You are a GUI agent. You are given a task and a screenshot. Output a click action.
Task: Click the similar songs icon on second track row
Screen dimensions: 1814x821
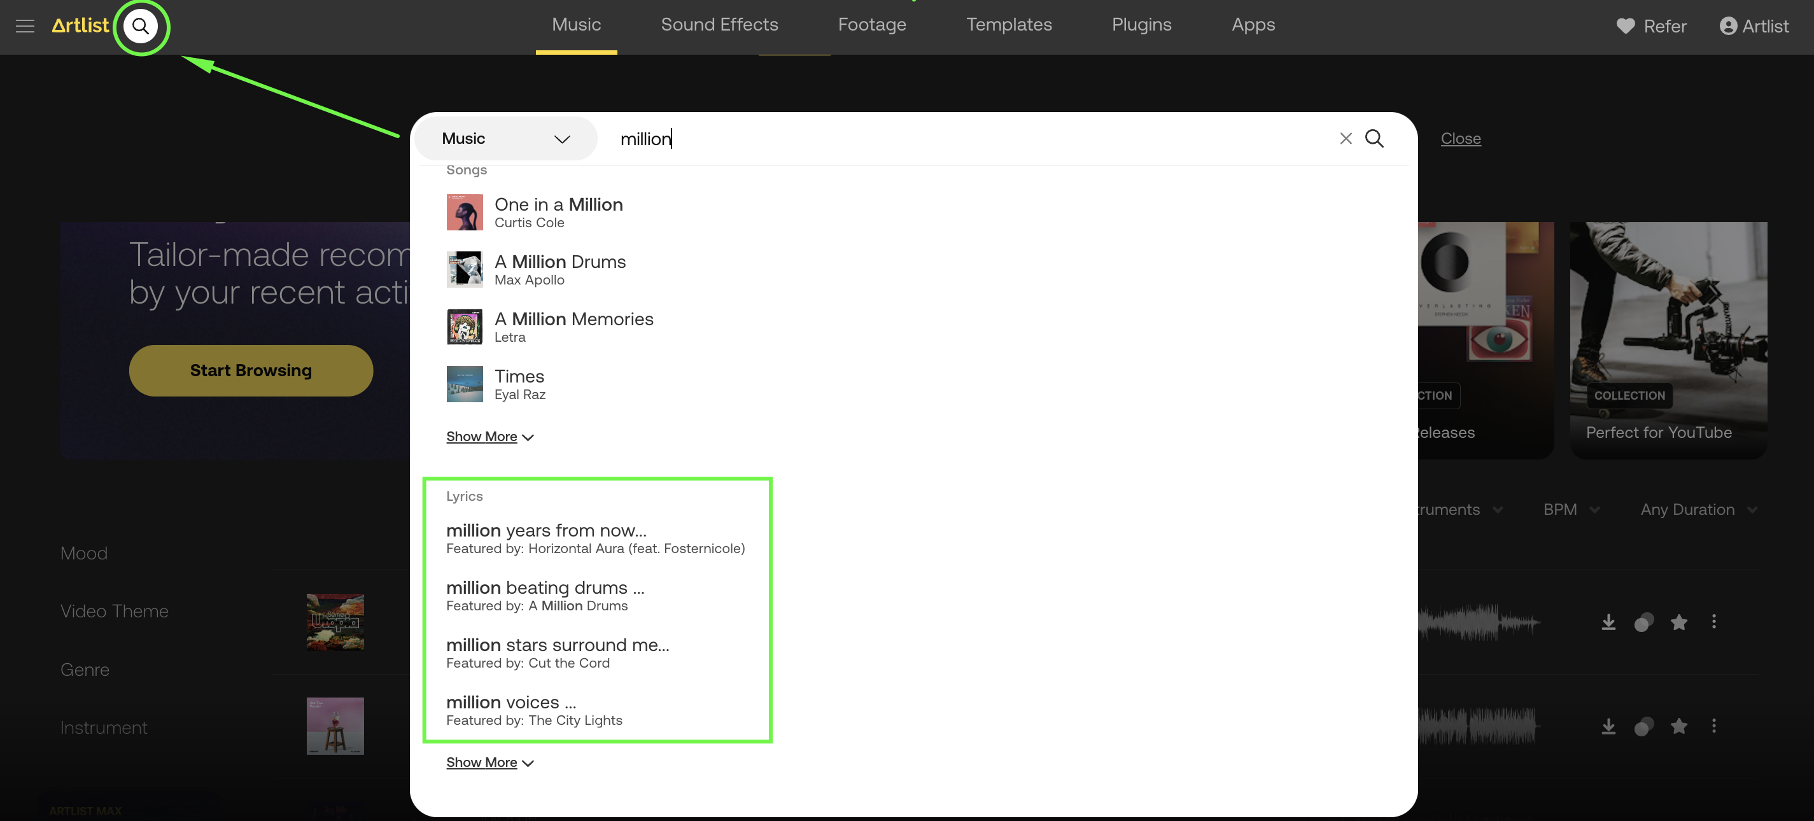tap(1643, 727)
